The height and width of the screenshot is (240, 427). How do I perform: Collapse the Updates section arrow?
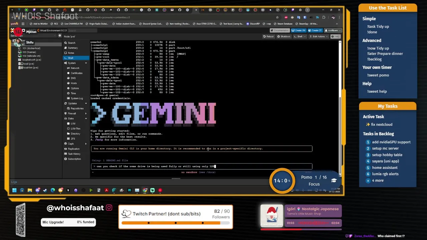coord(86,103)
